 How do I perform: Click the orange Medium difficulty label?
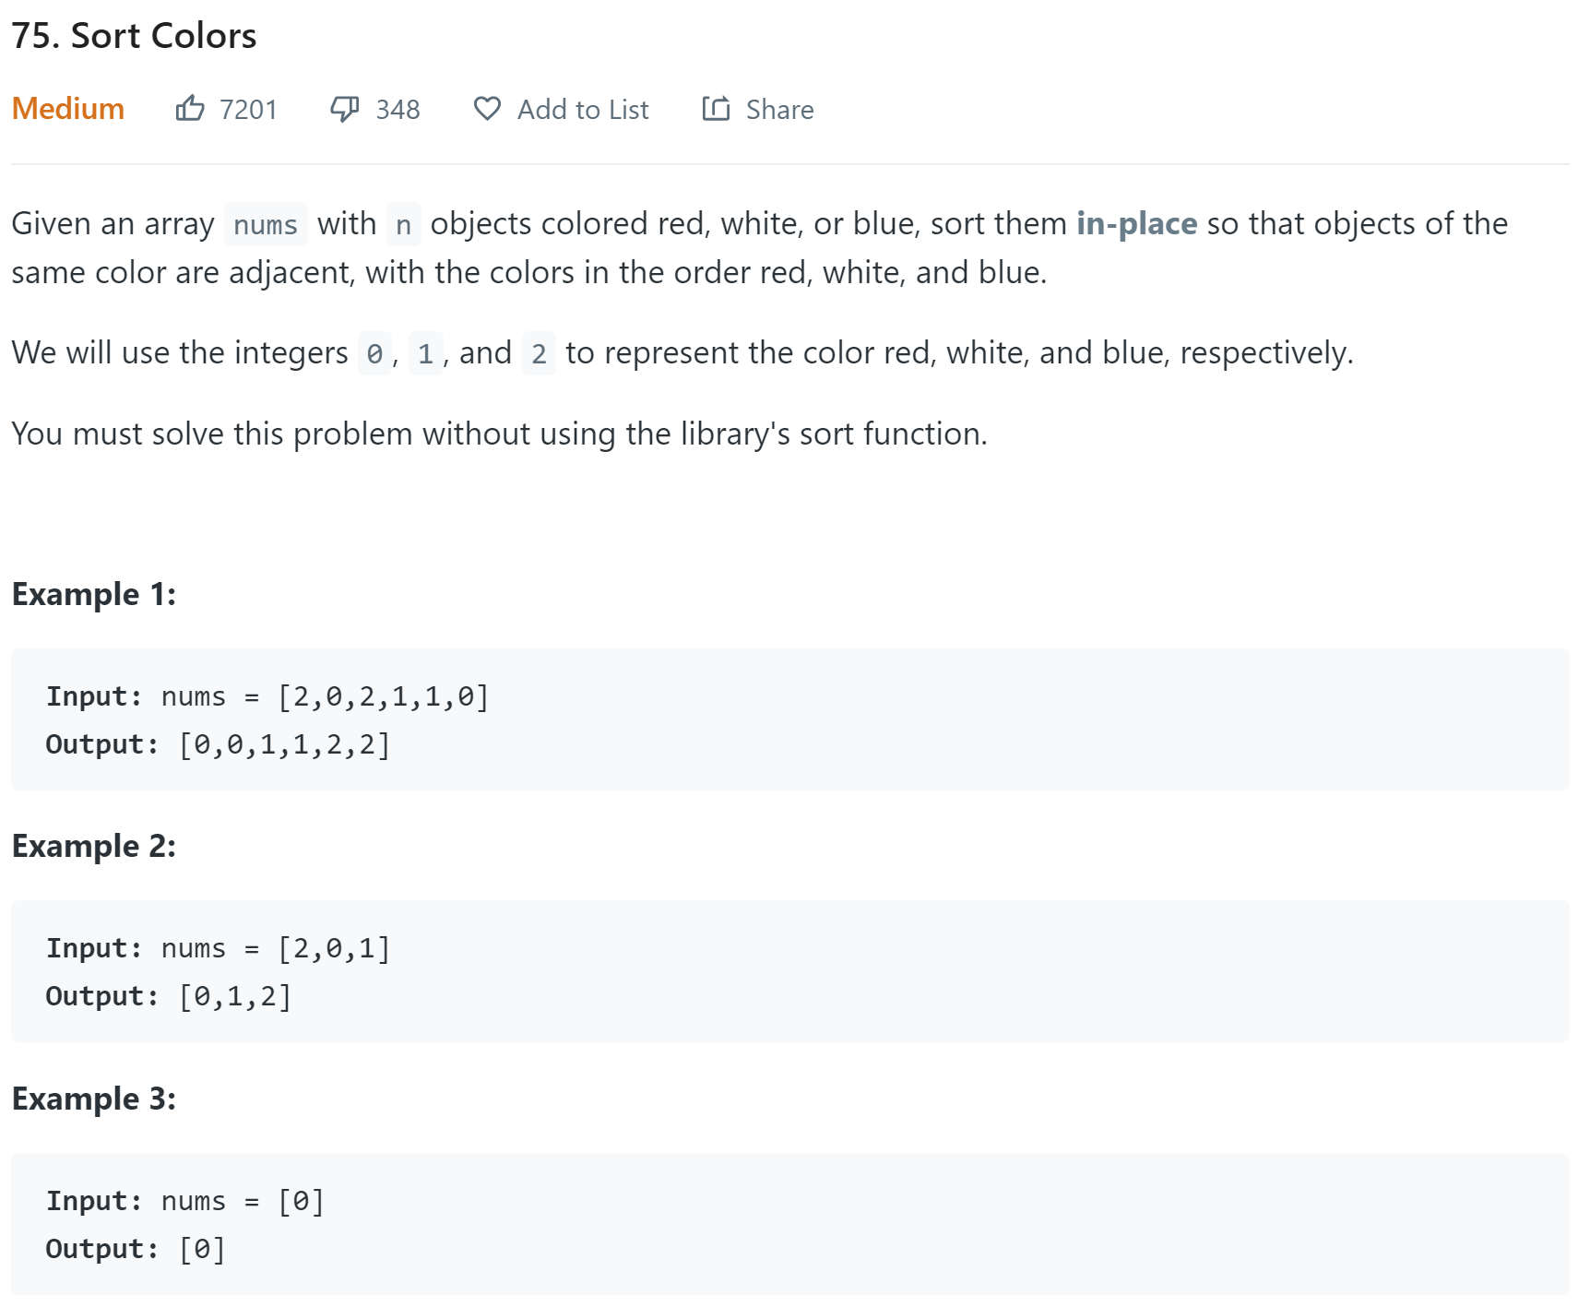(68, 109)
